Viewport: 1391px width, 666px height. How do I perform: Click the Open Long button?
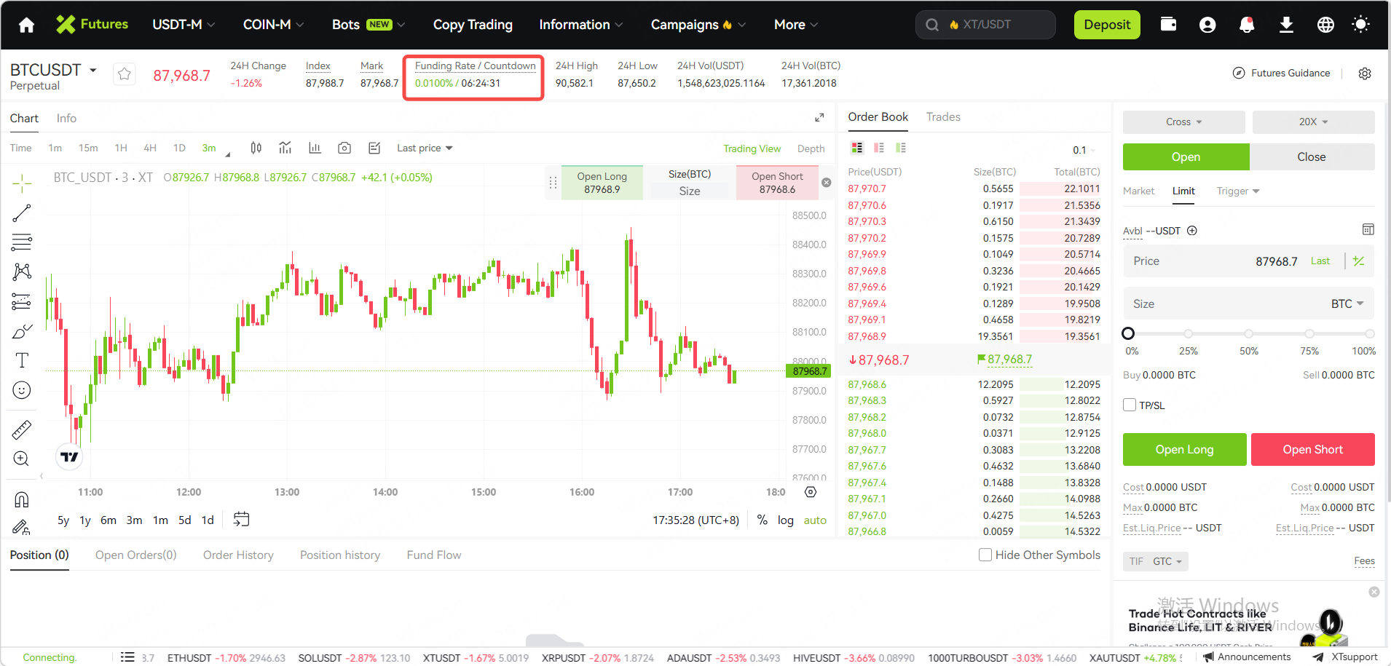(1184, 450)
